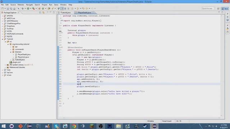Click the New file toolbar icon
The image size is (230, 129).
click(3, 9)
